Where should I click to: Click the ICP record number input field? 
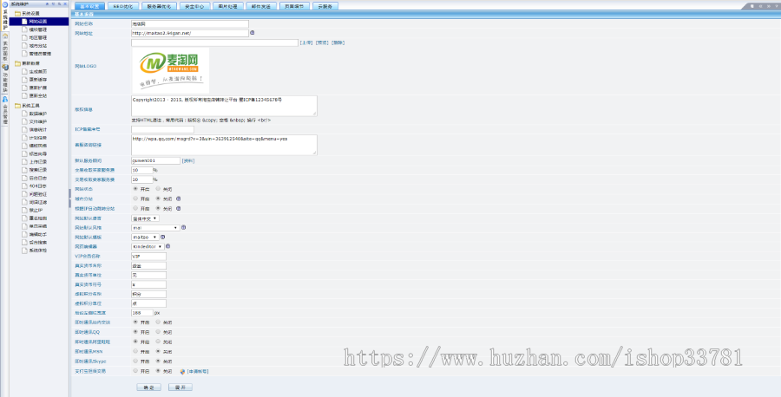[x=163, y=129]
